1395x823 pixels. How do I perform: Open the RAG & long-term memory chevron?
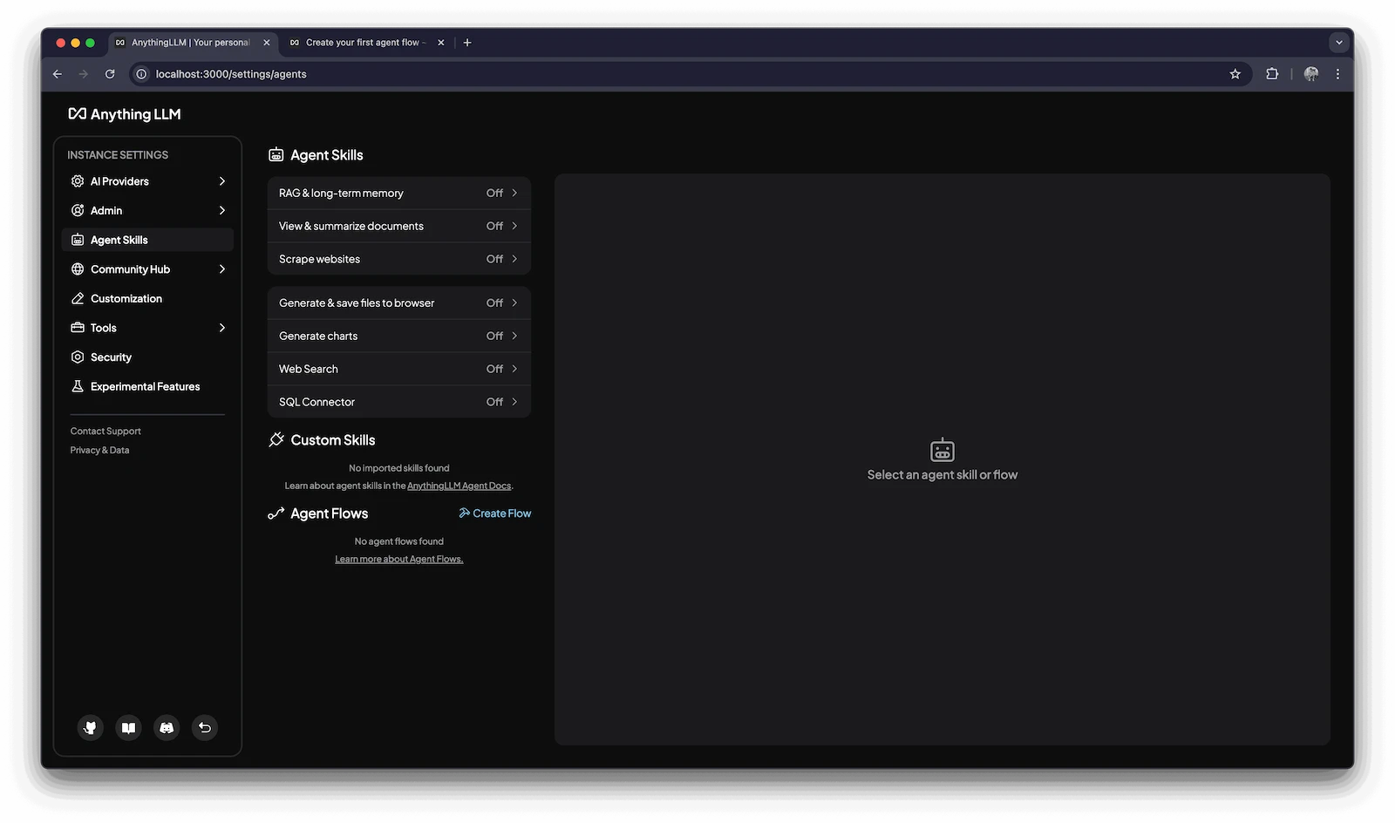(x=514, y=194)
